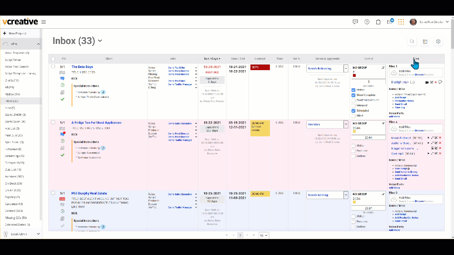454x255 pixels.
Task: Uncheck Shoot Complete for The Beta Boys
Action: coord(353,95)
